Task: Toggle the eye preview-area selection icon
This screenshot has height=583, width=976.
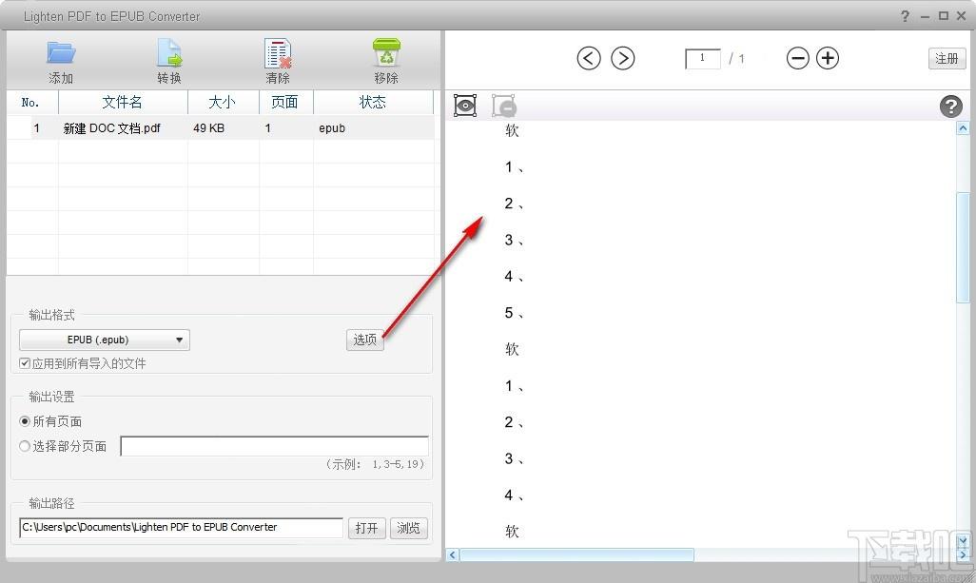Action: click(x=465, y=106)
